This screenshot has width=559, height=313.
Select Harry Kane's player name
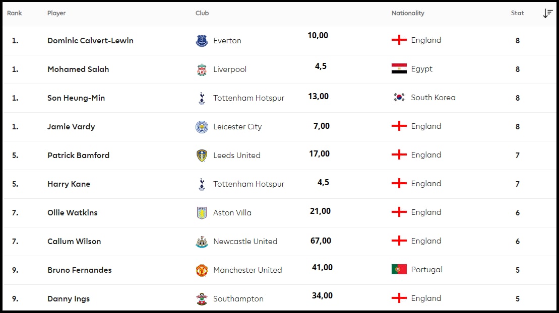point(69,184)
